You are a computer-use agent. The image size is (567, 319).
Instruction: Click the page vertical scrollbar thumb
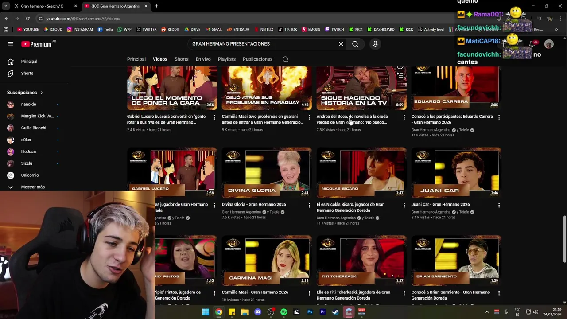[x=564, y=239]
